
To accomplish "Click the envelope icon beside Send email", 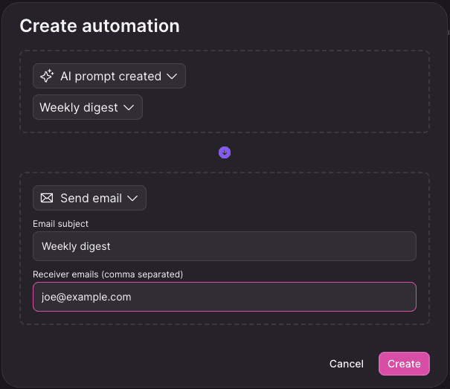I will point(47,198).
